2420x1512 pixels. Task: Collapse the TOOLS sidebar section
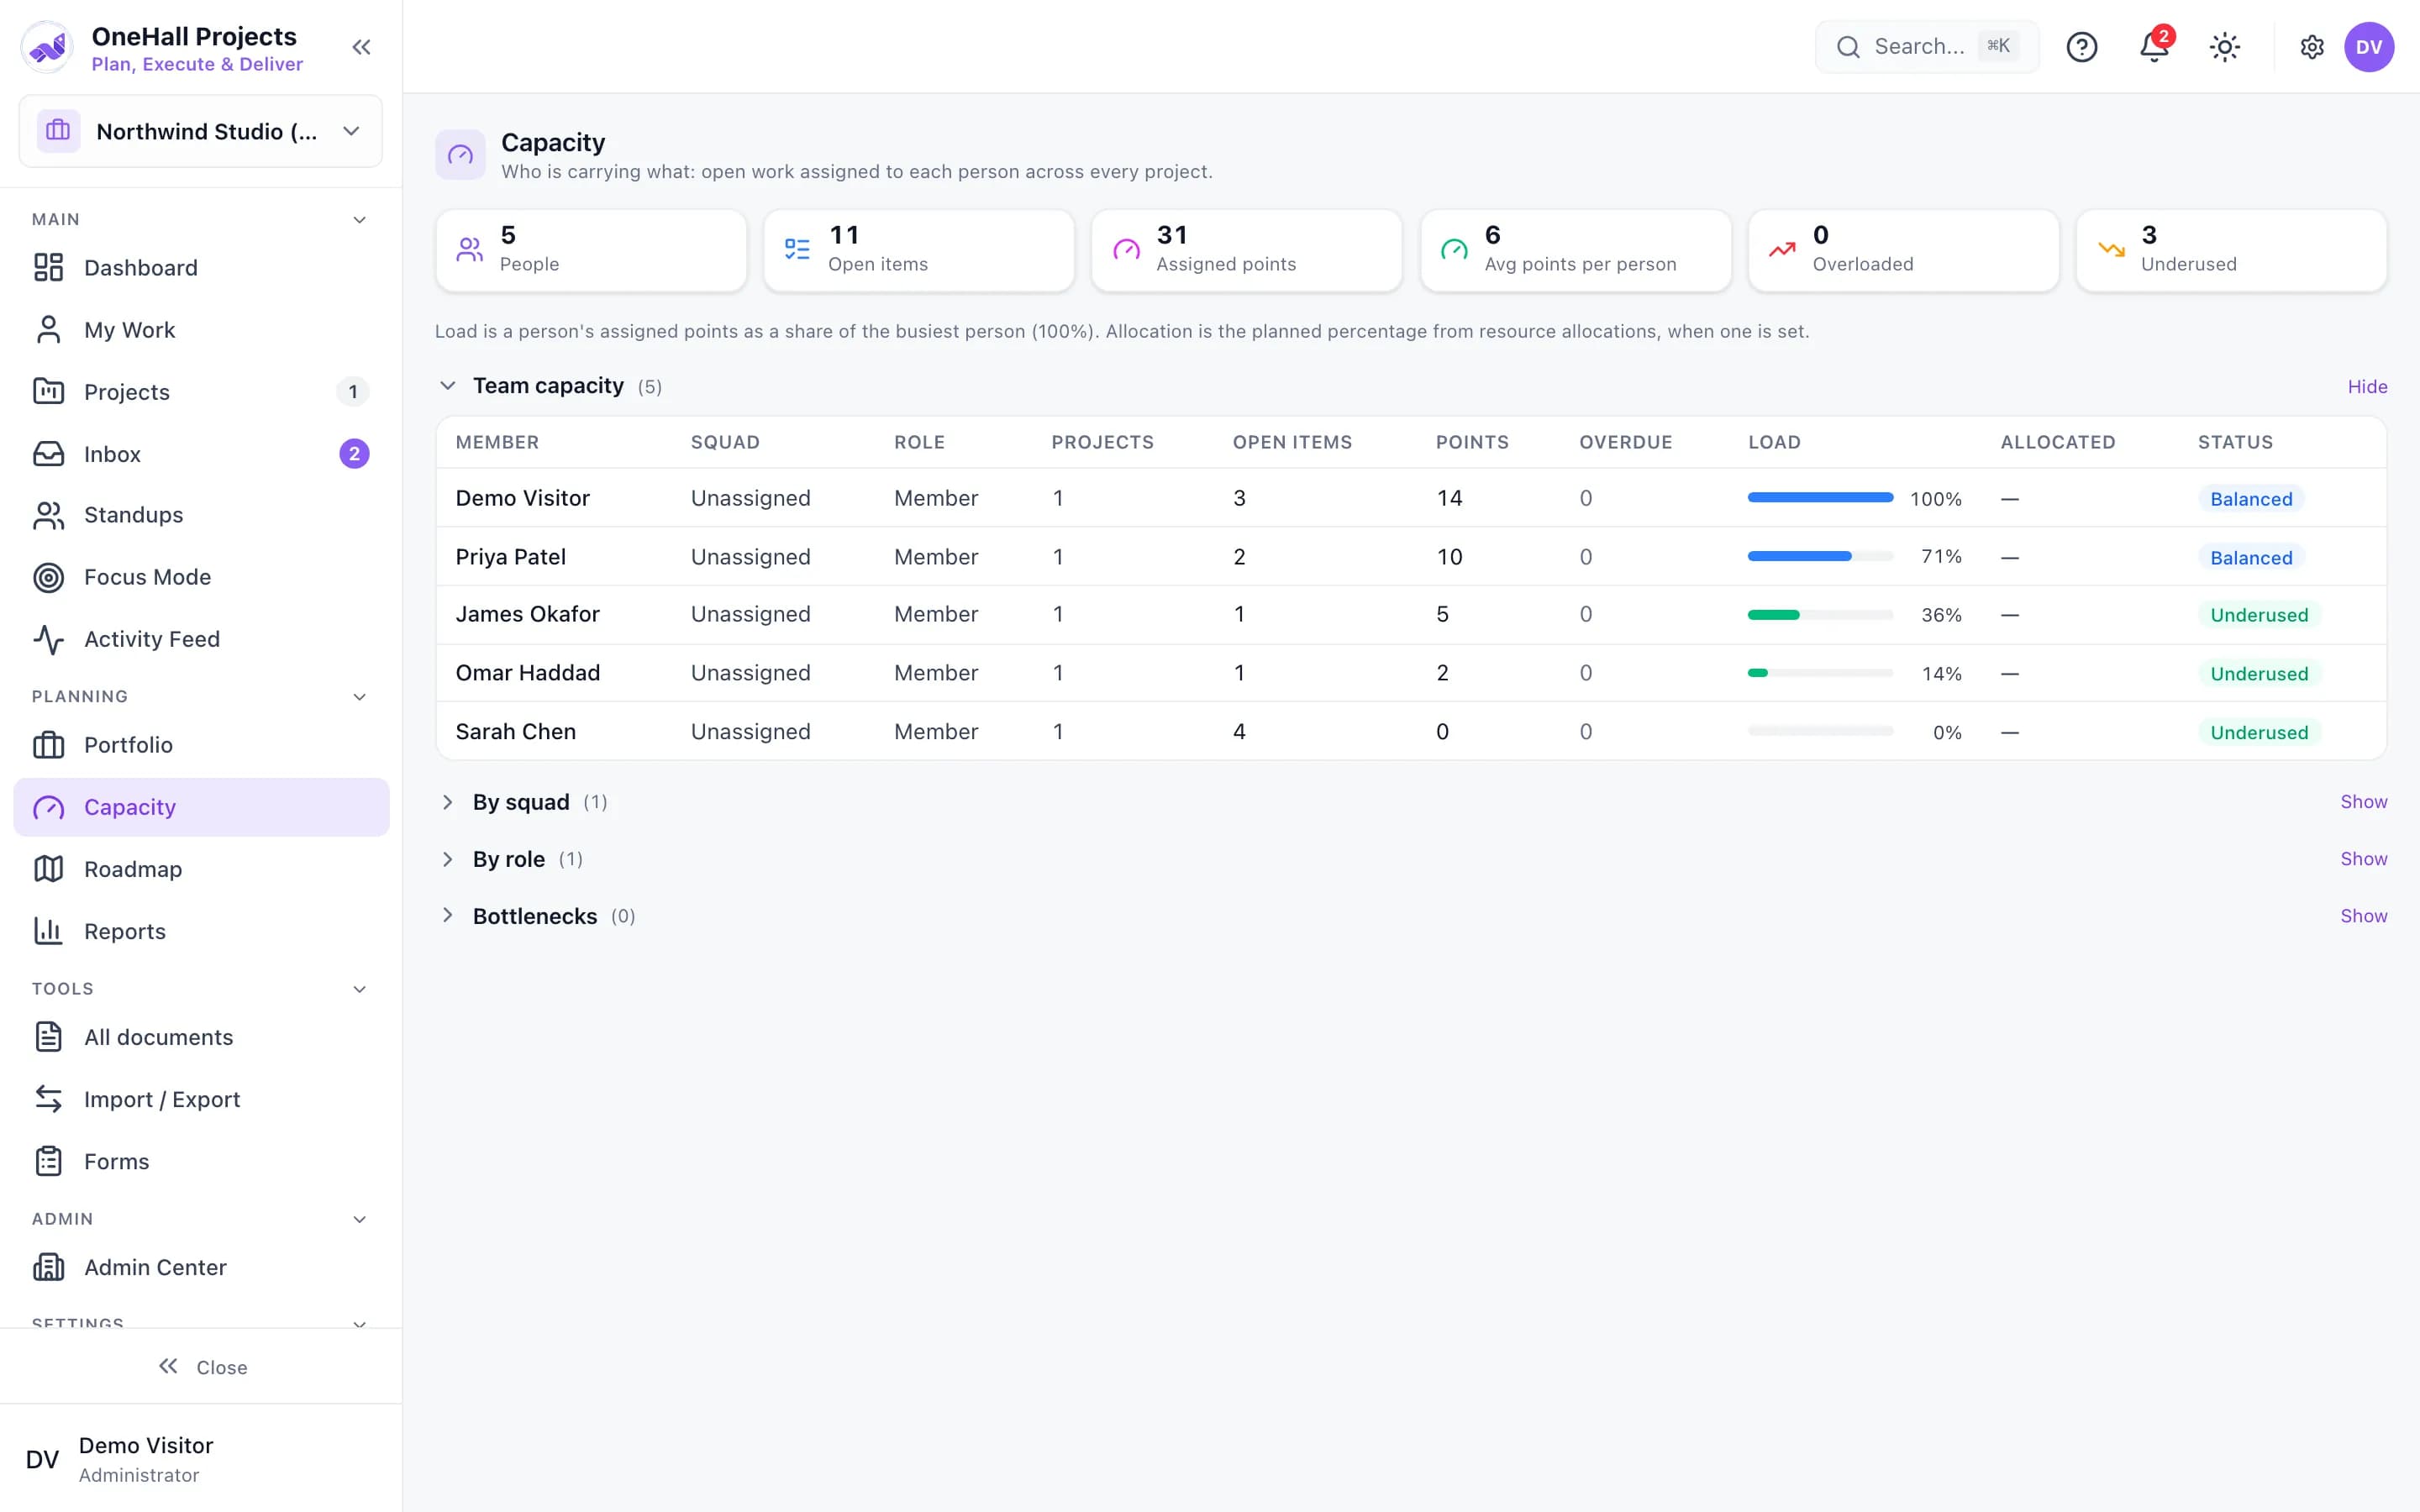tap(359, 988)
